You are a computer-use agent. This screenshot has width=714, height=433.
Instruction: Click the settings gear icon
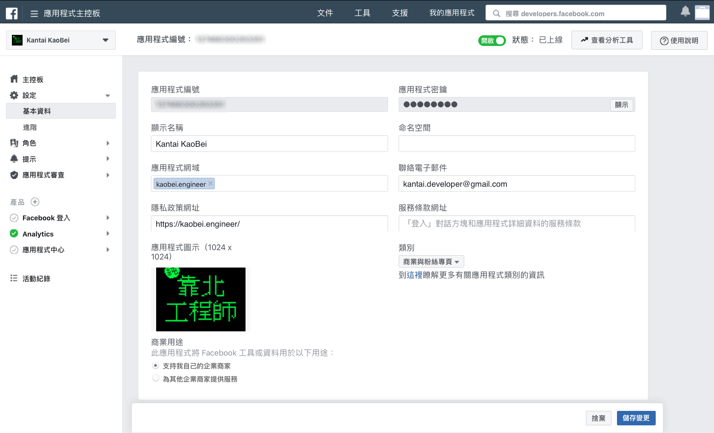14,95
